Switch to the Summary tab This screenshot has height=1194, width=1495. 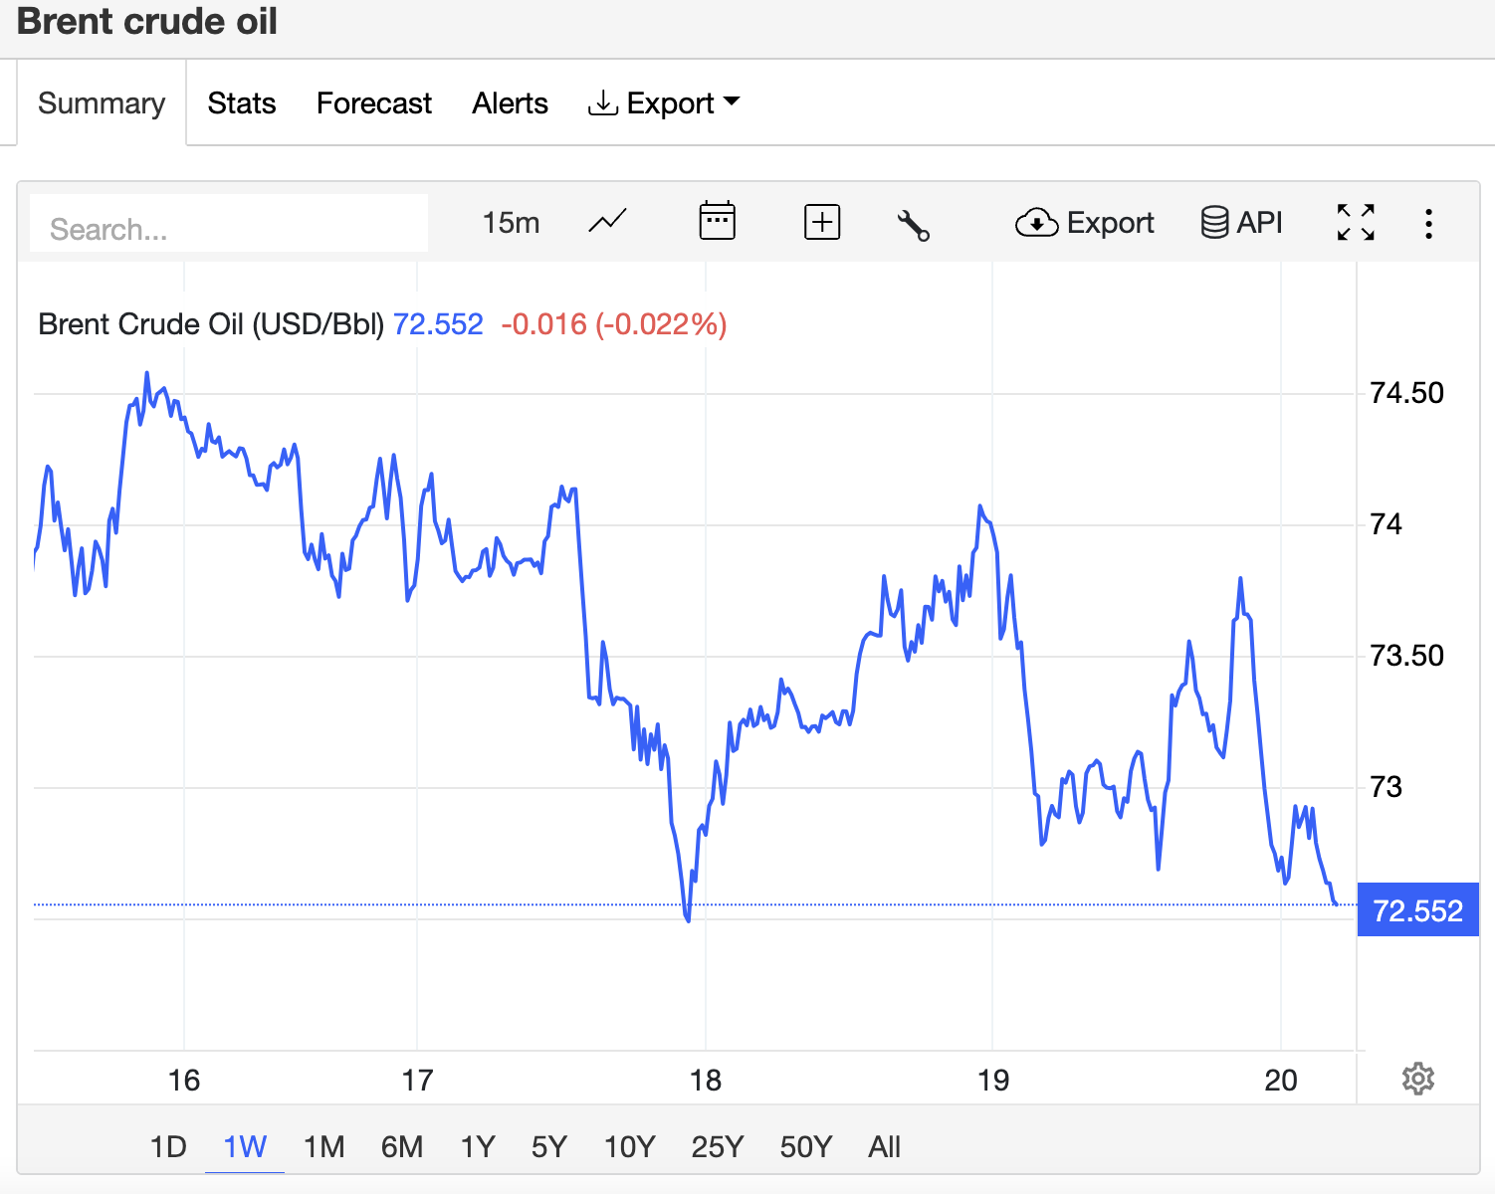[x=102, y=103]
